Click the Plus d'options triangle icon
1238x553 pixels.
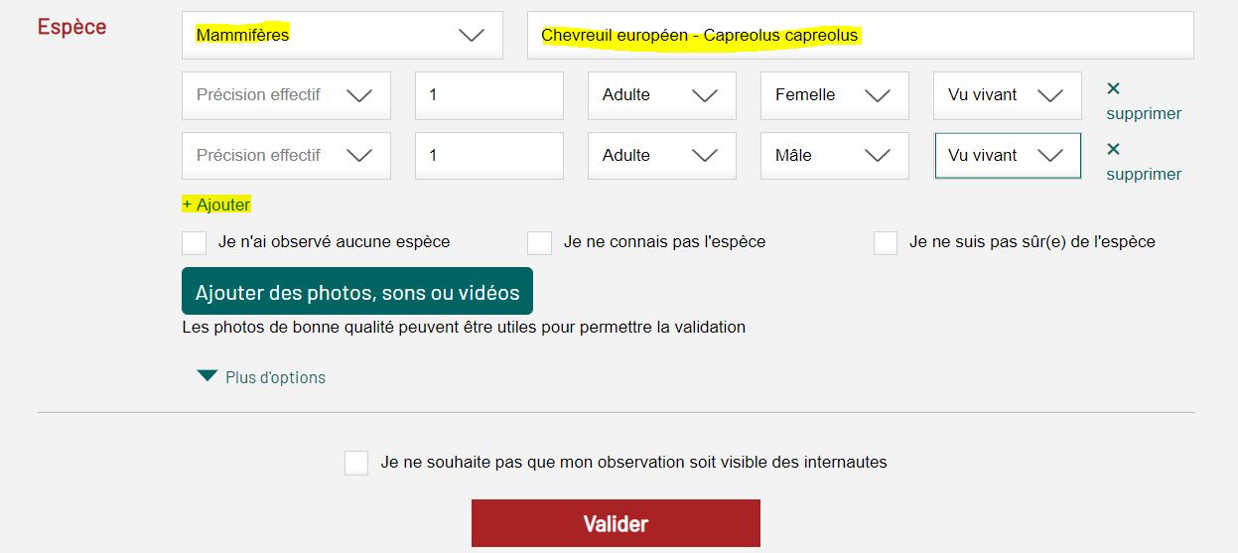(x=206, y=376)
